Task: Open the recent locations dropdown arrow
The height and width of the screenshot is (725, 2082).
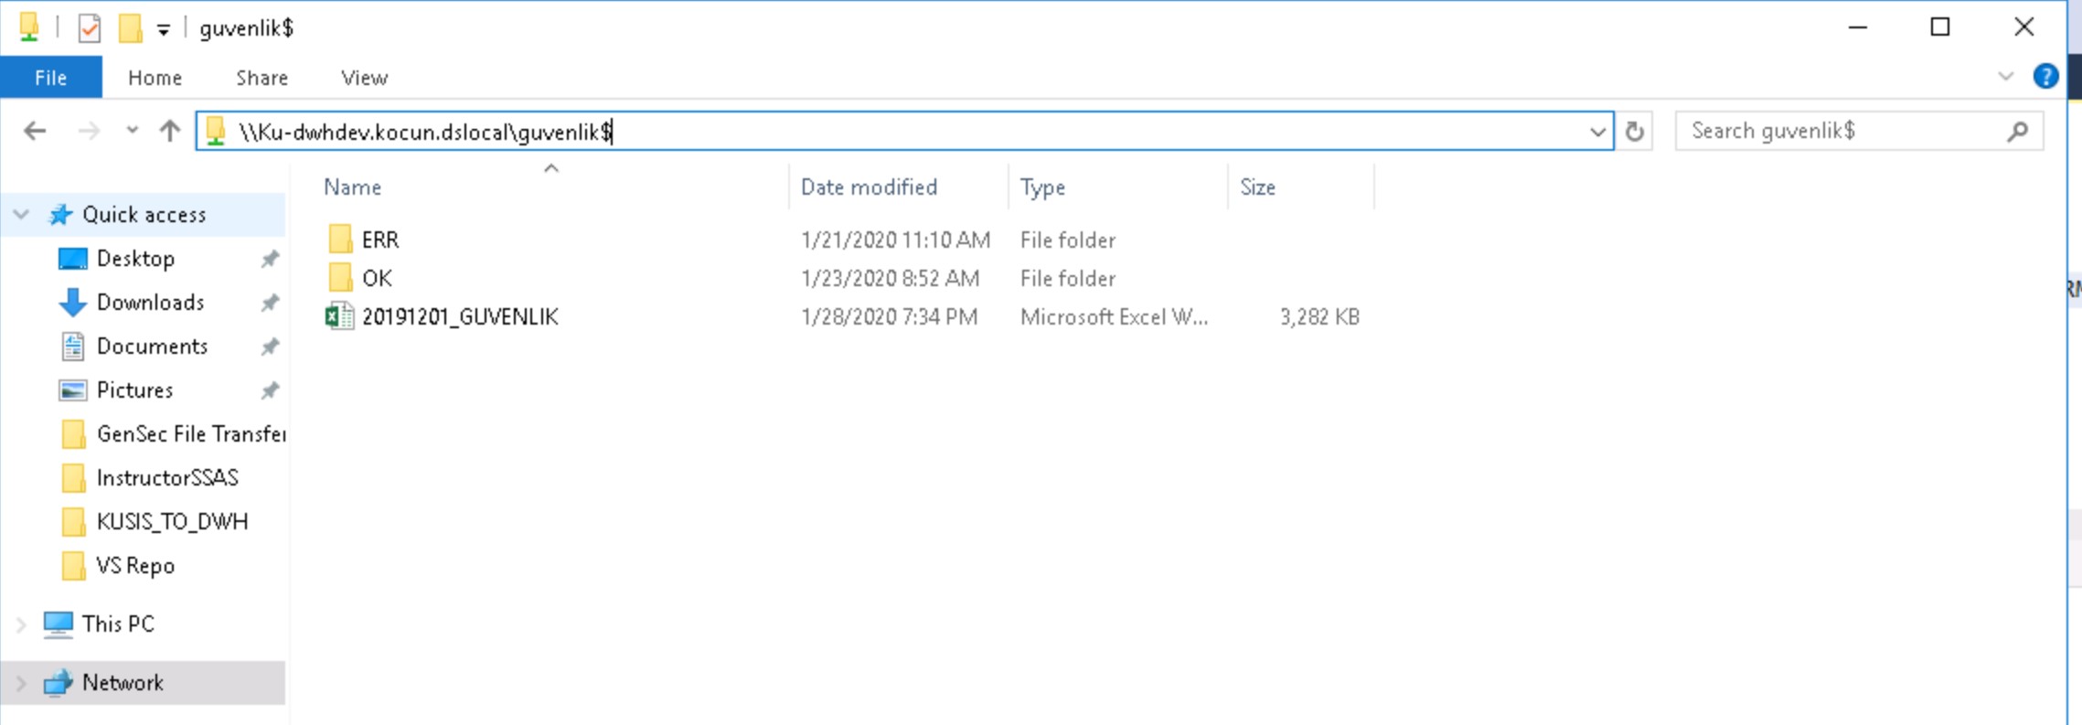Action: 133,131
